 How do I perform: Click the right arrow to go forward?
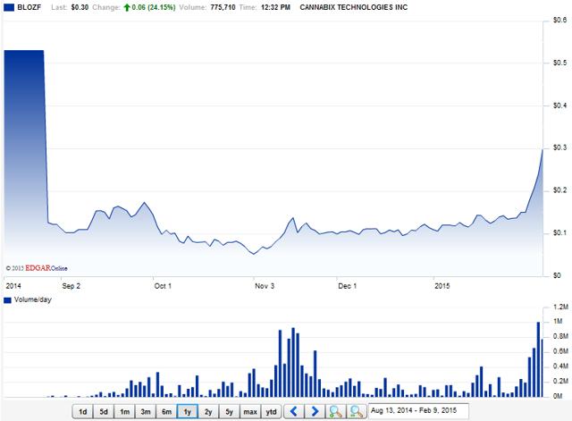(315, 411)
